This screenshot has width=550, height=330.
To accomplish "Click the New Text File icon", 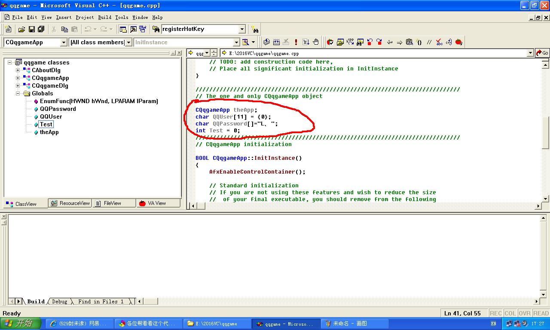I will 8,29.
